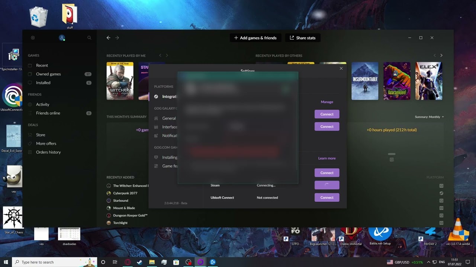This screenshot has height=267, width=476.
Task: Show previous in Recently Played By Me
Action: pos(160,55)
